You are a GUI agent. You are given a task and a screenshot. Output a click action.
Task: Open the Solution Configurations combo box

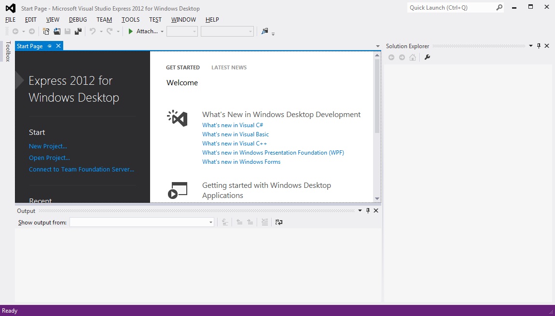(182, 31)
